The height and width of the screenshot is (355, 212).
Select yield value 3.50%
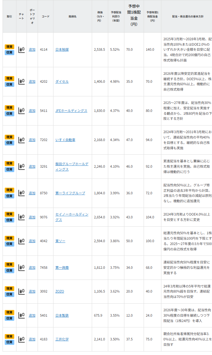(x=115, y=339)
